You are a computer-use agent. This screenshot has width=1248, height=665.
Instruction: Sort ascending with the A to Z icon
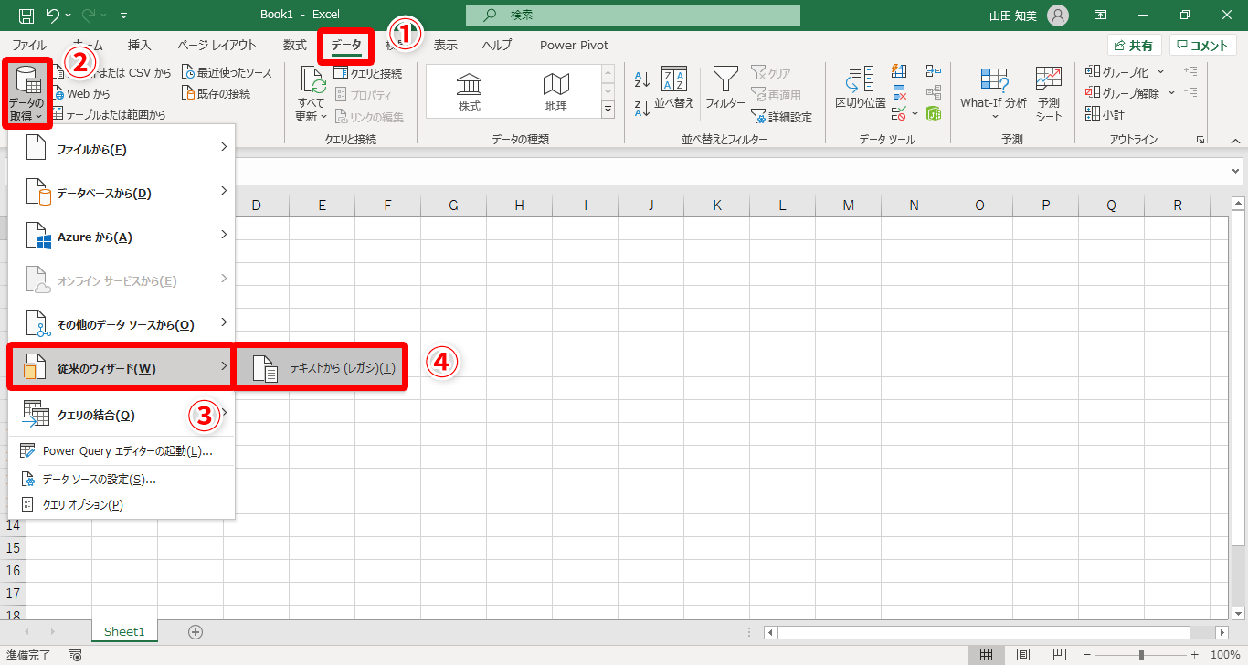pos(641,80)
